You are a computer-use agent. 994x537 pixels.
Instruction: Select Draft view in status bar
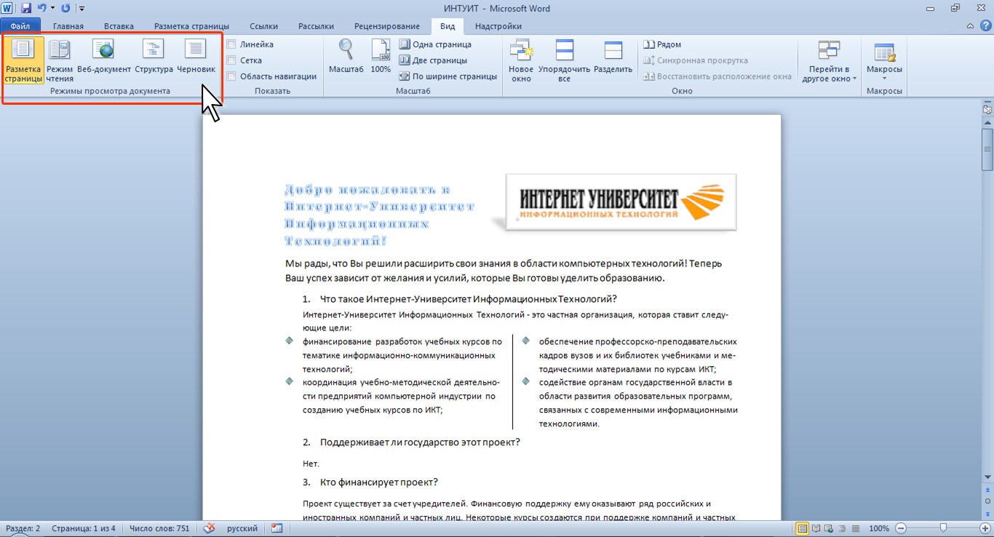pos(856,528)
